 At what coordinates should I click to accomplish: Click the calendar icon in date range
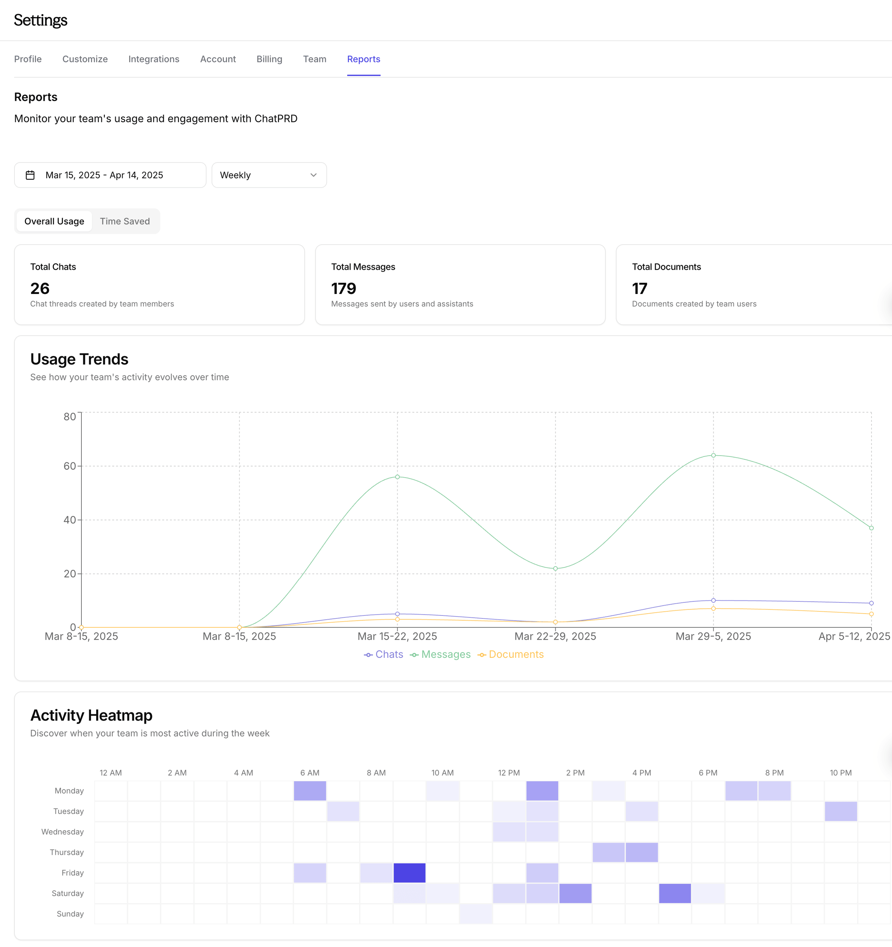[x=30, y=175]
